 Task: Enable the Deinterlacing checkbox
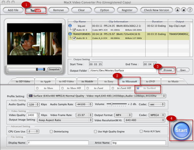(51, 131)
